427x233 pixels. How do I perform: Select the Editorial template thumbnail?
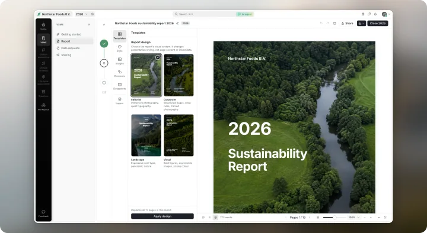point(146,75)
